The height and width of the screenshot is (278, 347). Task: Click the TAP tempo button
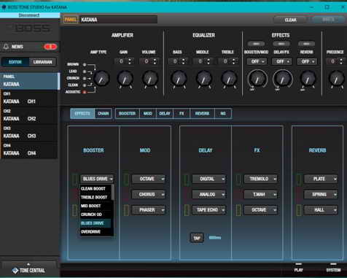(197, 238)
